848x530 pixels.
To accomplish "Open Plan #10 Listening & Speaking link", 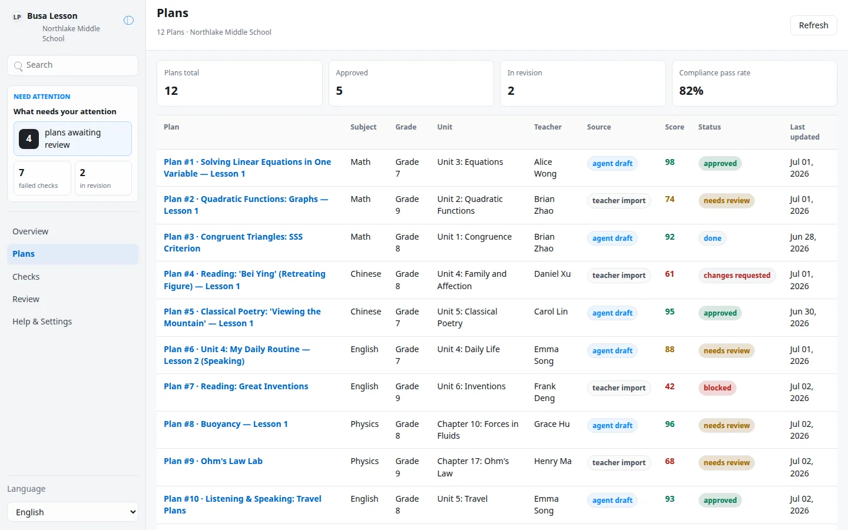I will 243,505.
